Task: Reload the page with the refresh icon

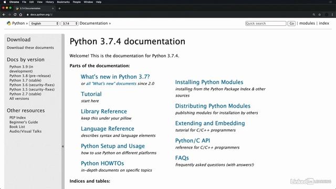Action: 15,15
